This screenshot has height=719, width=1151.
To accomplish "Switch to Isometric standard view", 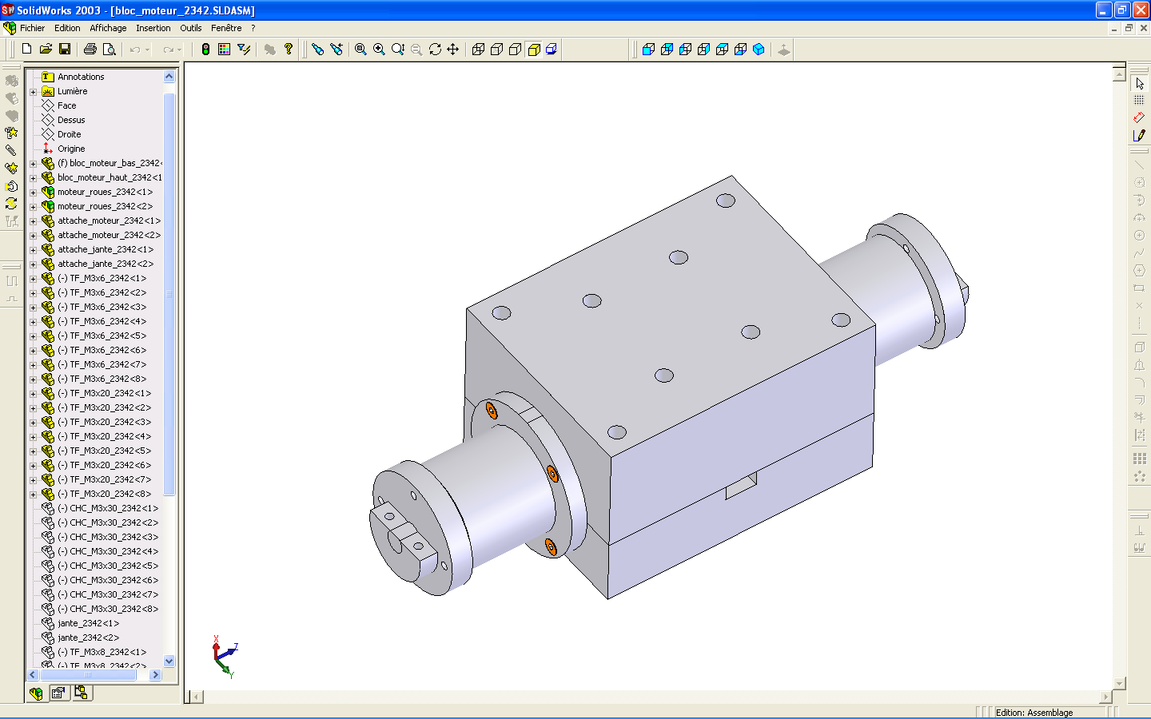I will pos(759,50).
